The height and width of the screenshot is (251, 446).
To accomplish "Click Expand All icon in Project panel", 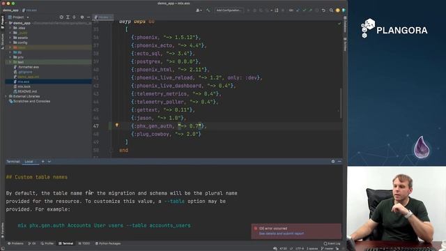I will pyautogui.click(x=68, y=17).
